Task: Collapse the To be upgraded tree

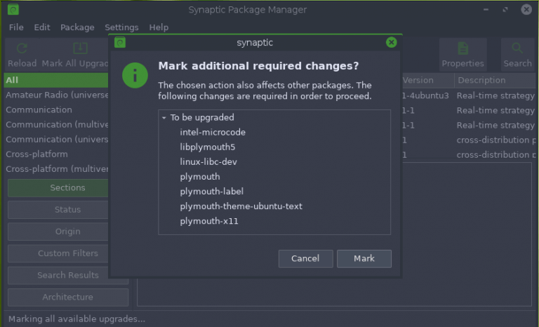Action: click(164, 118)
